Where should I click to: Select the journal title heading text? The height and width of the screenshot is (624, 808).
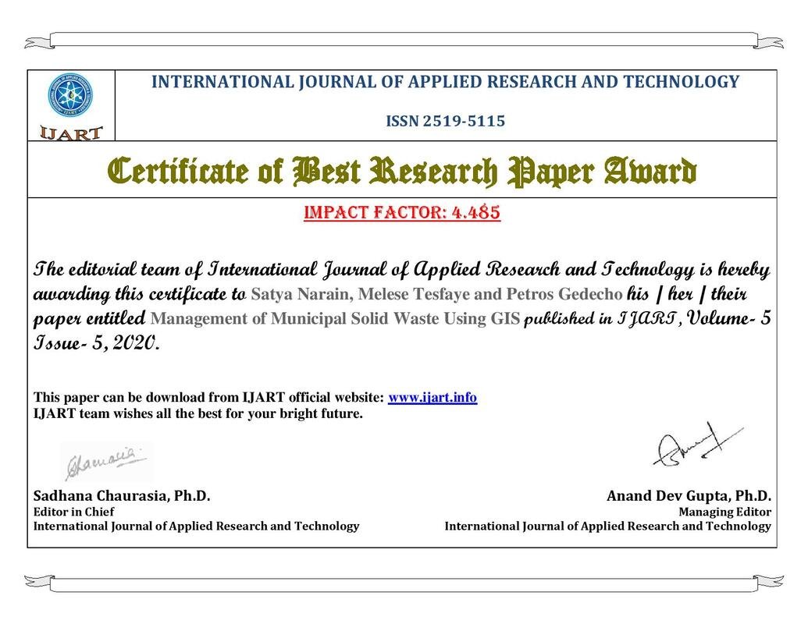(445, 82)
